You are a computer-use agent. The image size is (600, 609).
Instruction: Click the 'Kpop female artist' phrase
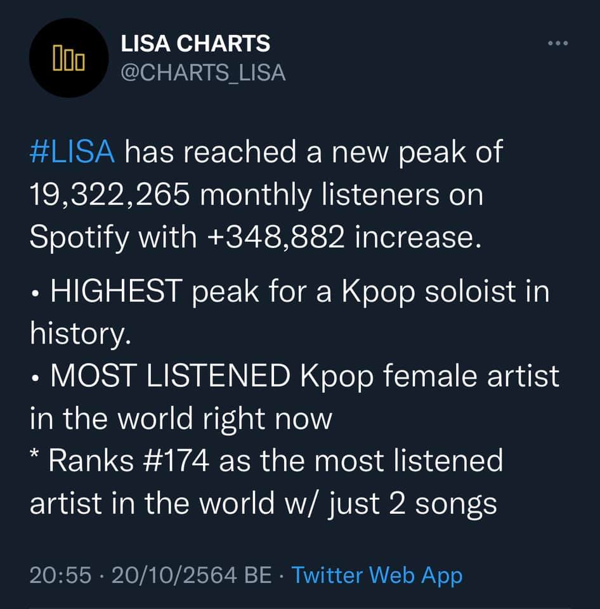(x=429, y=376)
